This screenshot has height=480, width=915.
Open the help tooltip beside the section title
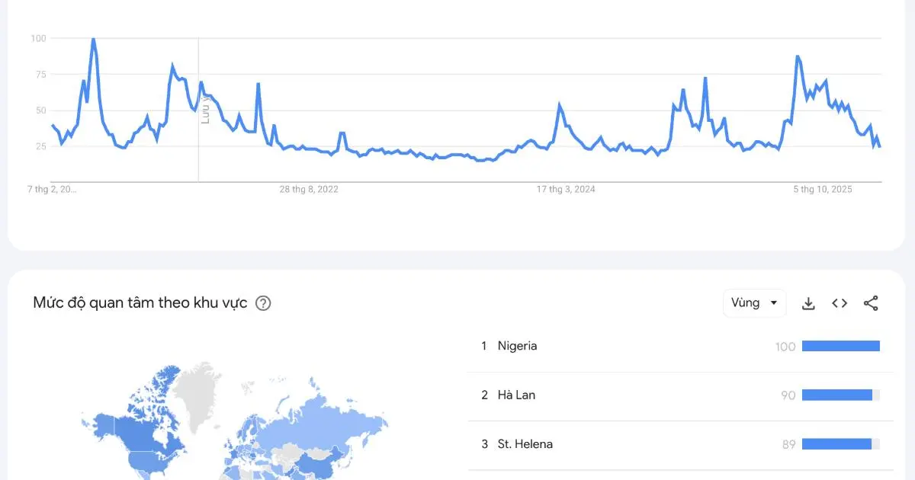pyautogui.click(x=263, y=303)
